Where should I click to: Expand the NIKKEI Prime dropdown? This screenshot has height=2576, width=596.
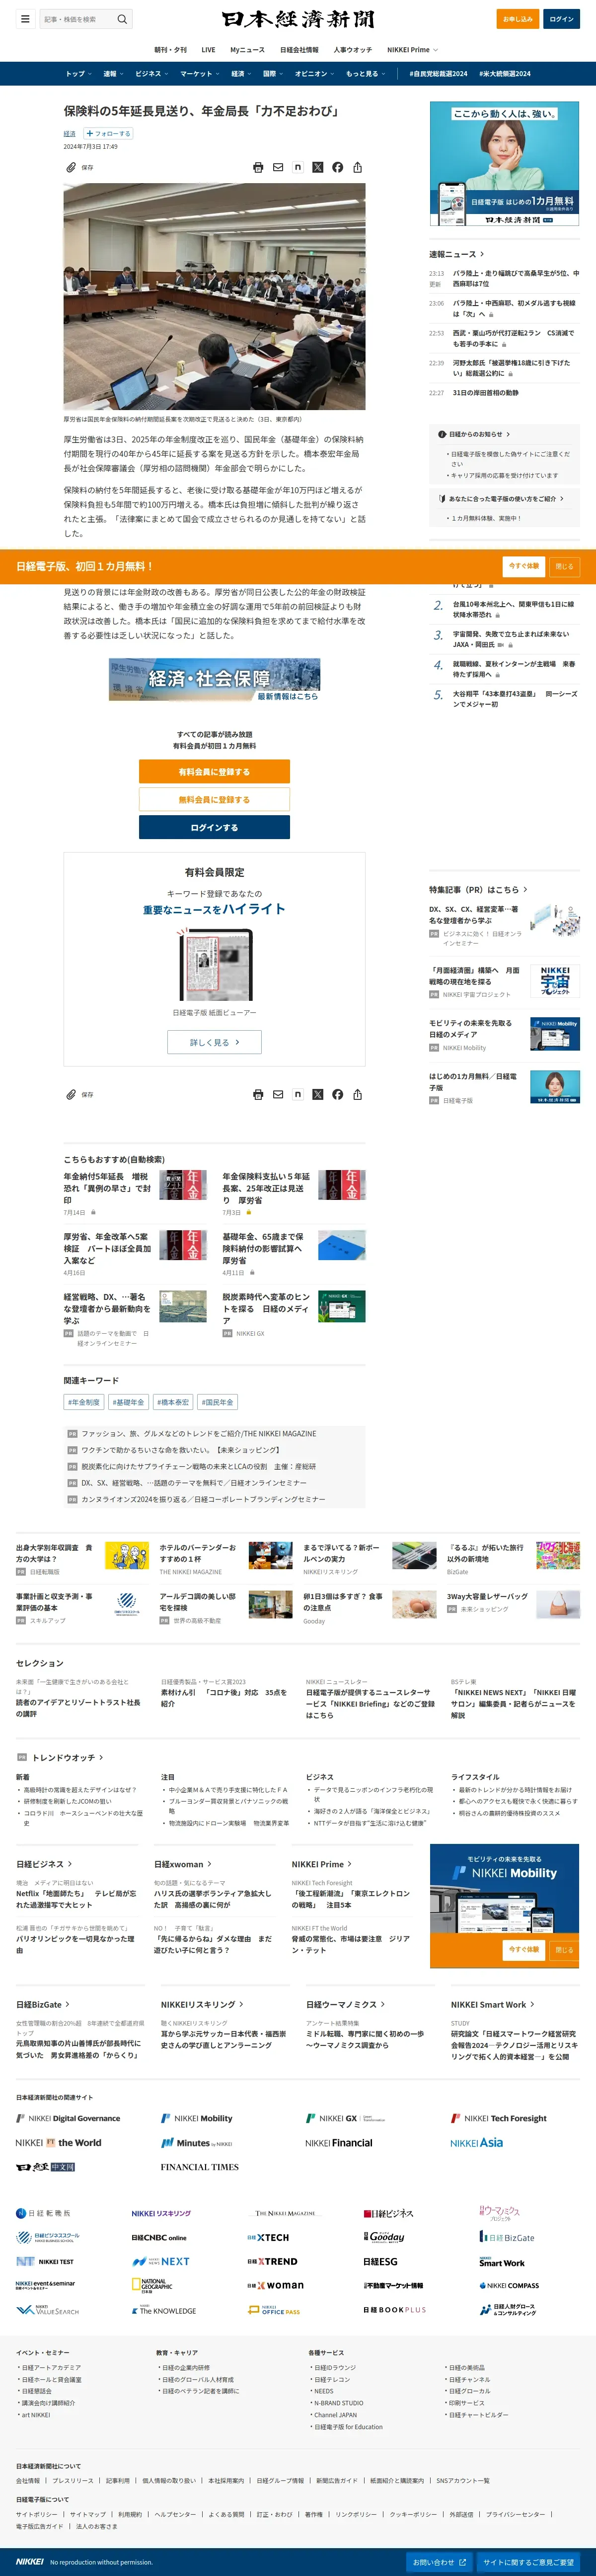(412, 49)
